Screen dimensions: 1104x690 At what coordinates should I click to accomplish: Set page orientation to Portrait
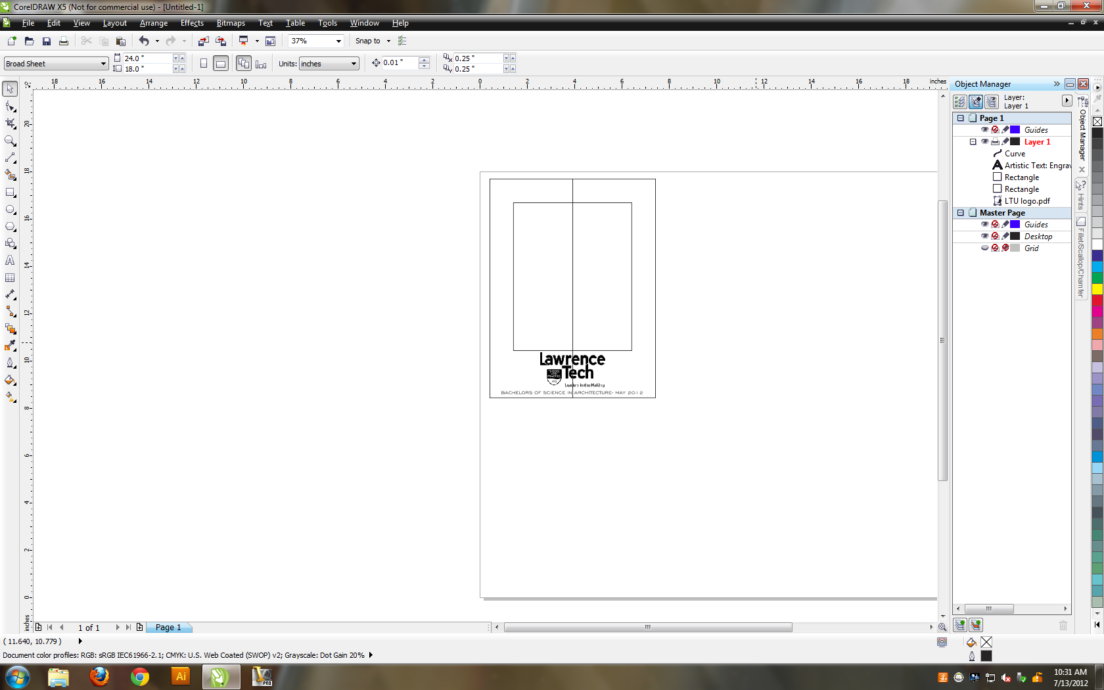click(x=204, y=64)
